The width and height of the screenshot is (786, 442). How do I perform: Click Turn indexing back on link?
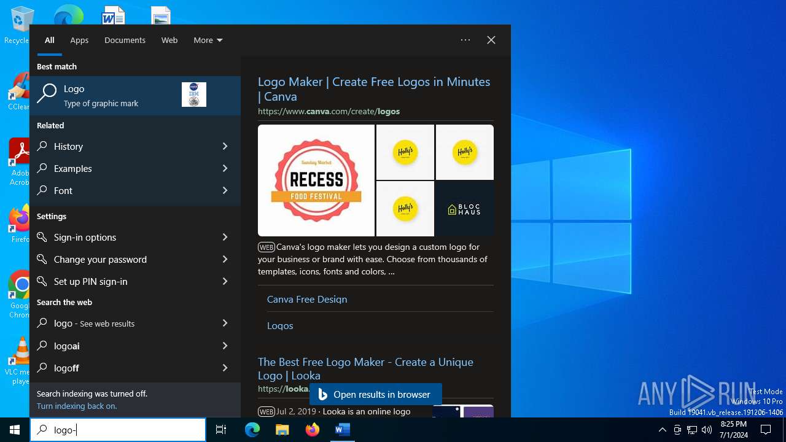(x=77, y=406)
